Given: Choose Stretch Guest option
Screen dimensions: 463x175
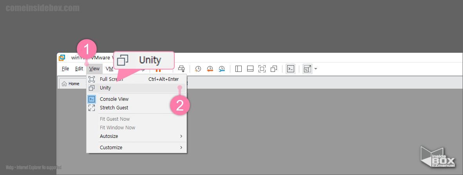Looking at the screenshot, I should pyautogui.click(x=136, y=107).
